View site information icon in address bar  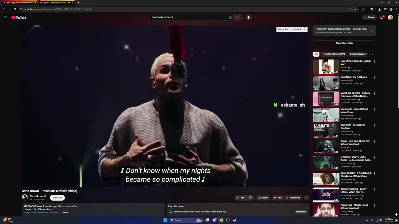pos(21,9)
